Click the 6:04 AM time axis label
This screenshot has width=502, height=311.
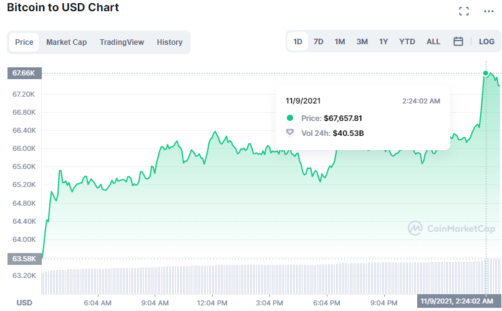(98, 303)
